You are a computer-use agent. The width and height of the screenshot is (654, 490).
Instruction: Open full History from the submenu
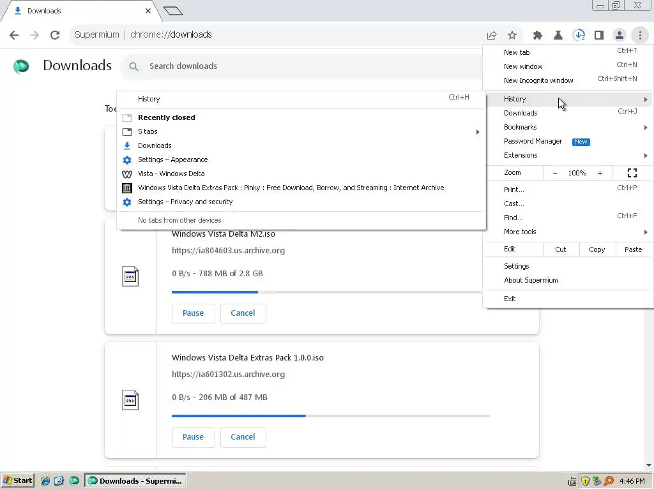coord(301,99)
